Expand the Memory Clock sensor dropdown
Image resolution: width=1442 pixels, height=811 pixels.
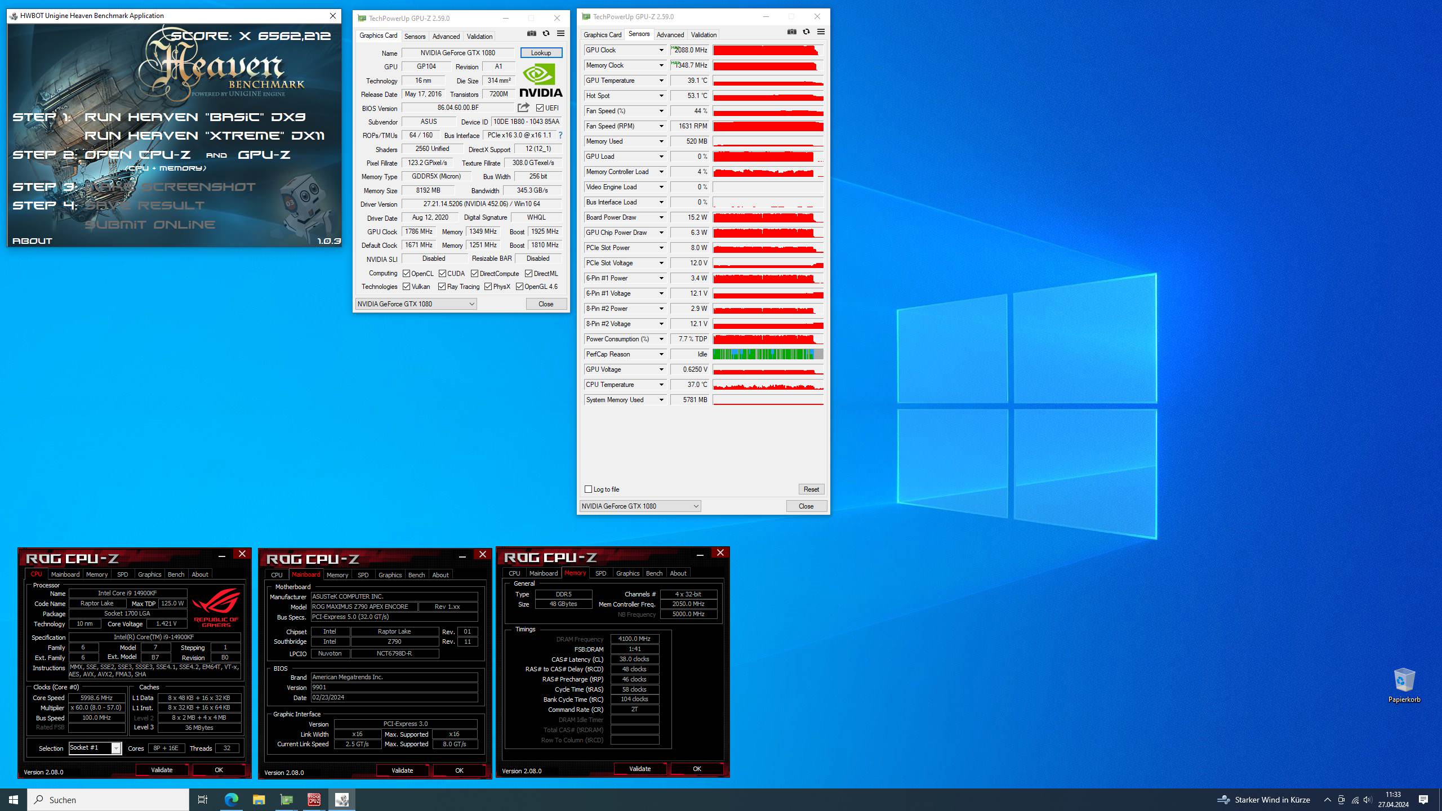click(661, 65)
